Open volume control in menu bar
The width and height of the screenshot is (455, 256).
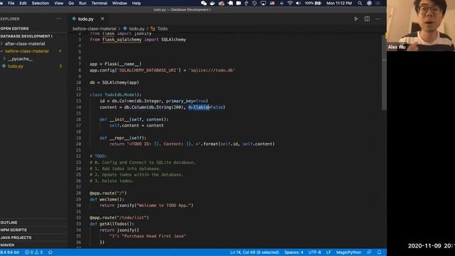298,3
